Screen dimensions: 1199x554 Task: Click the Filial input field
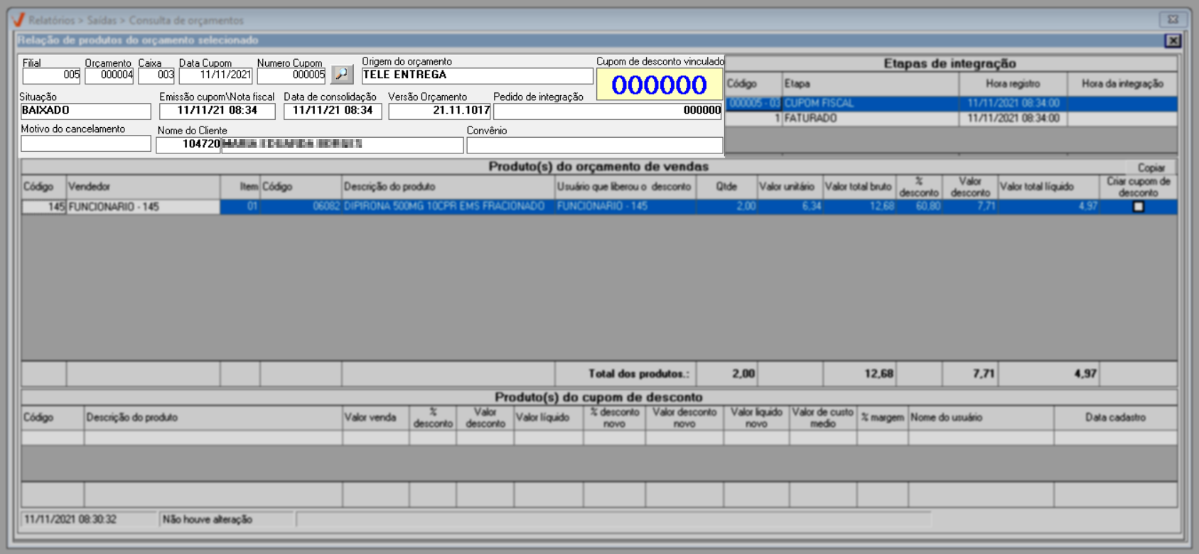point(51,75)
